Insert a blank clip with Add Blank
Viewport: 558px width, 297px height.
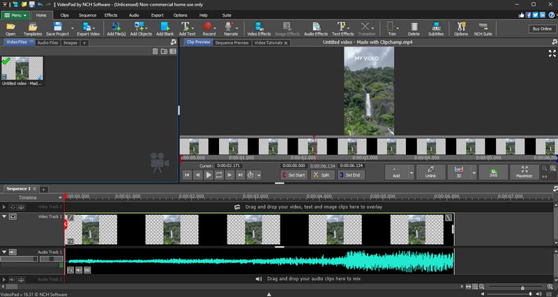pos(165,29)
